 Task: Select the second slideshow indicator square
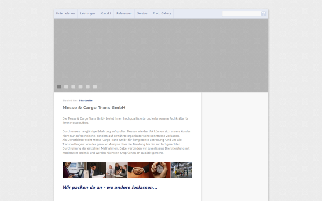(x=66, y=87)
